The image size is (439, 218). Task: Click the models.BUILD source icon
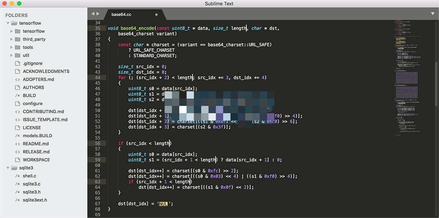pos(17,135)
